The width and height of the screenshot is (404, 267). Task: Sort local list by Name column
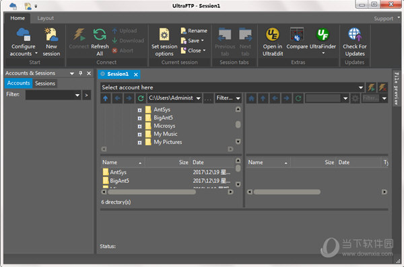click(x=123, y=163)
